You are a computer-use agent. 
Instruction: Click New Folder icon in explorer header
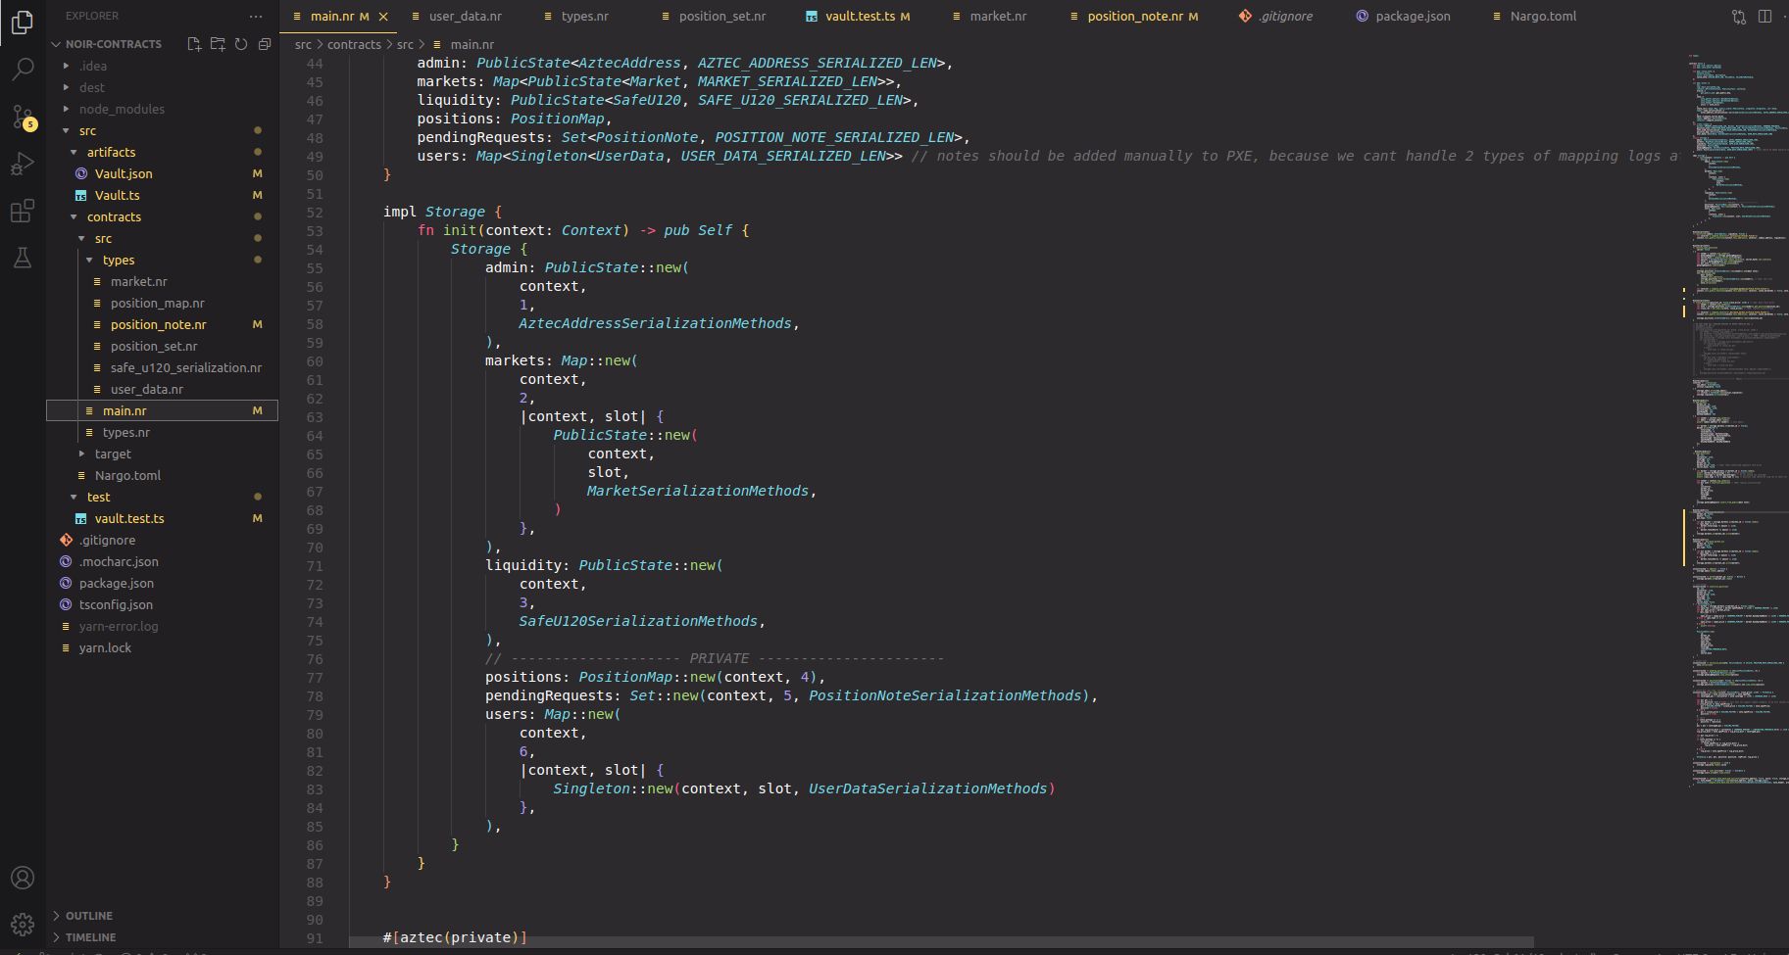pos(218,44)
